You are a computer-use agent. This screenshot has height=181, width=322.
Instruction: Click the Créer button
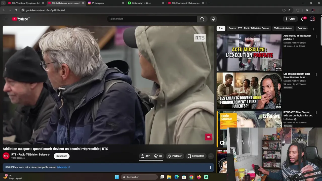[290, 19]
